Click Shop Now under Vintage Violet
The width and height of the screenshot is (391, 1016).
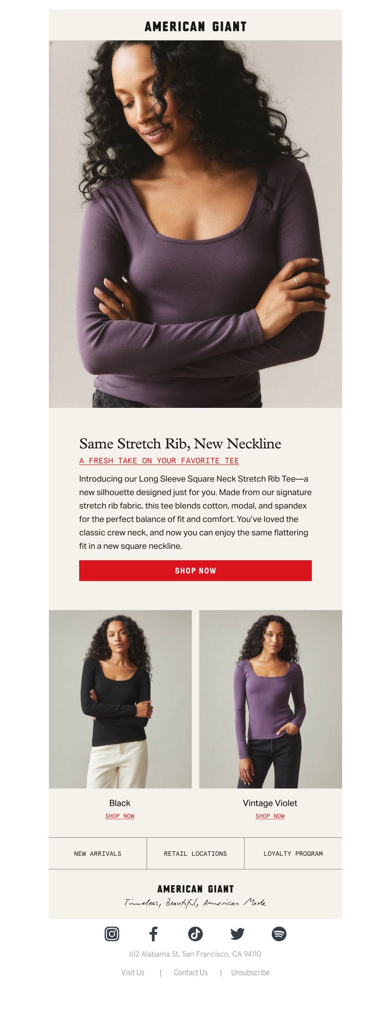270,816
